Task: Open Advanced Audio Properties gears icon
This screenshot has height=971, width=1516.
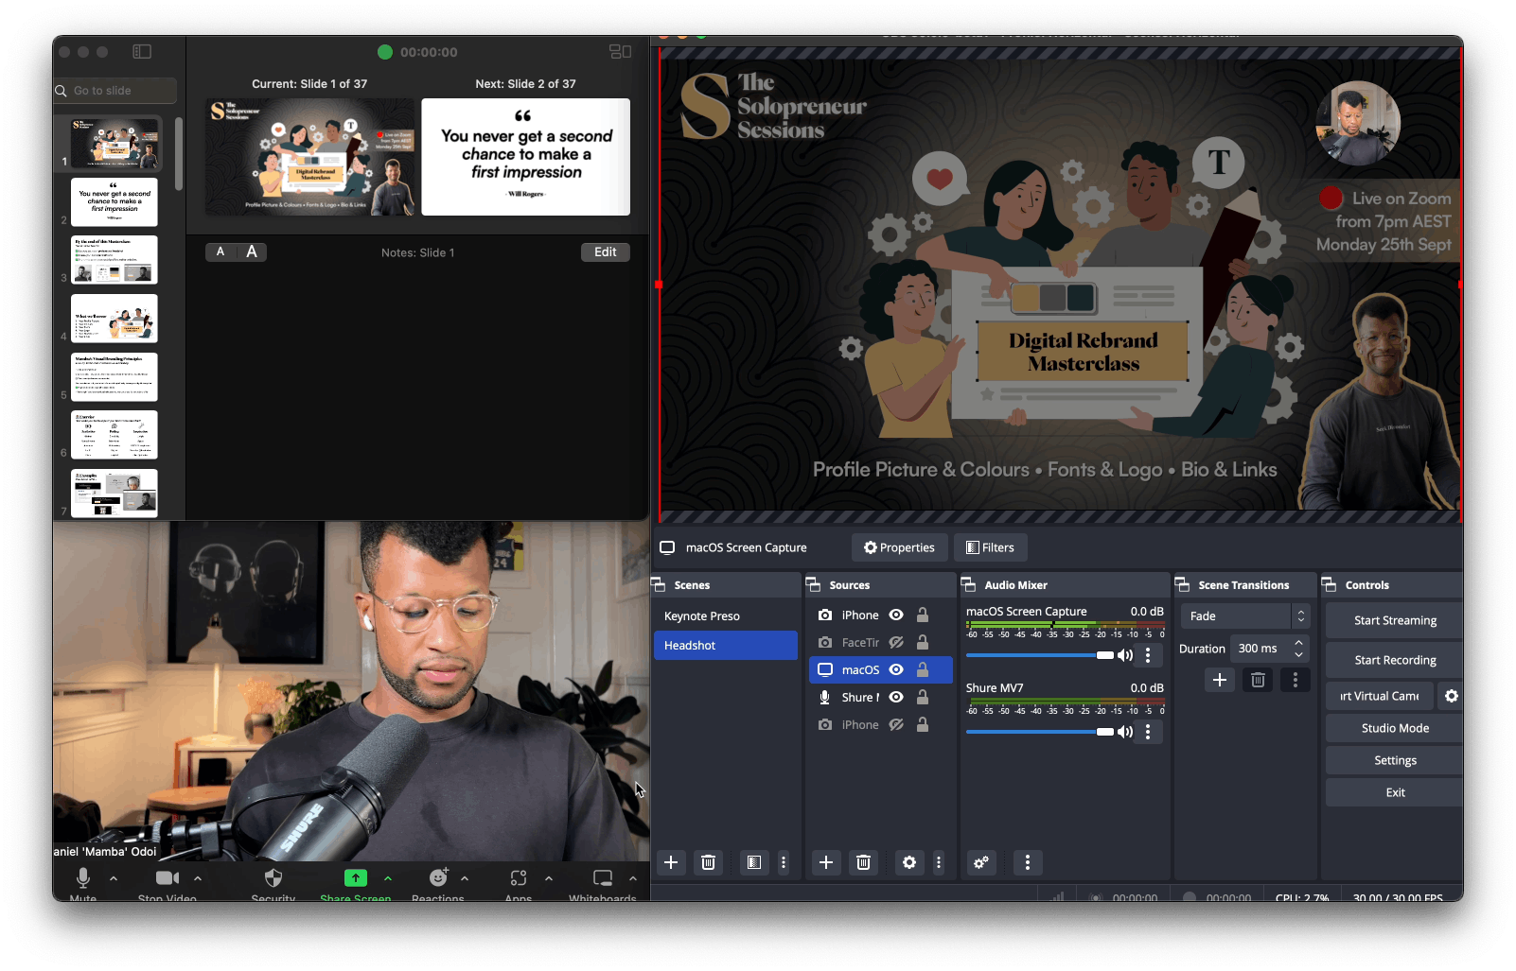Action: click(981, 862)
